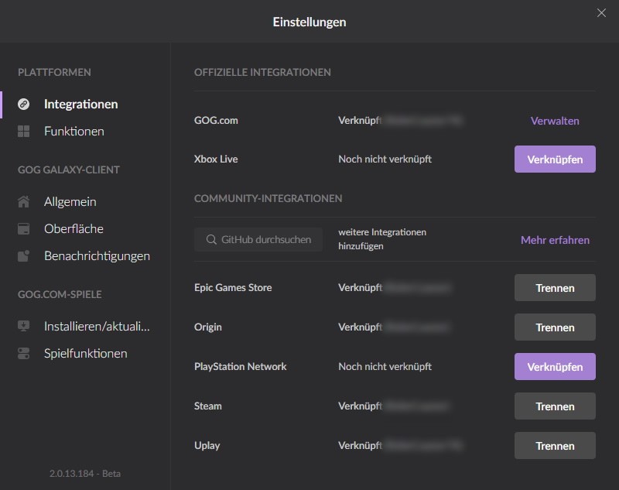Image resolution: width=619 pixels, height=490 pixels.
Task: Switch to Oberfläche settings
Action: [74, 228]
